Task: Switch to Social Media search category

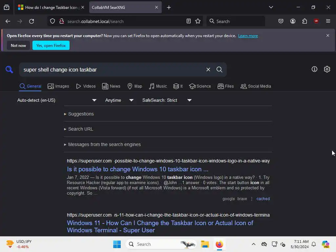Action: (256, 86)
